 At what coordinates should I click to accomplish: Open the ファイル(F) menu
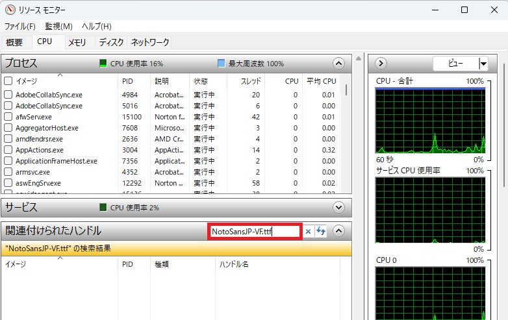pos(20,26)
